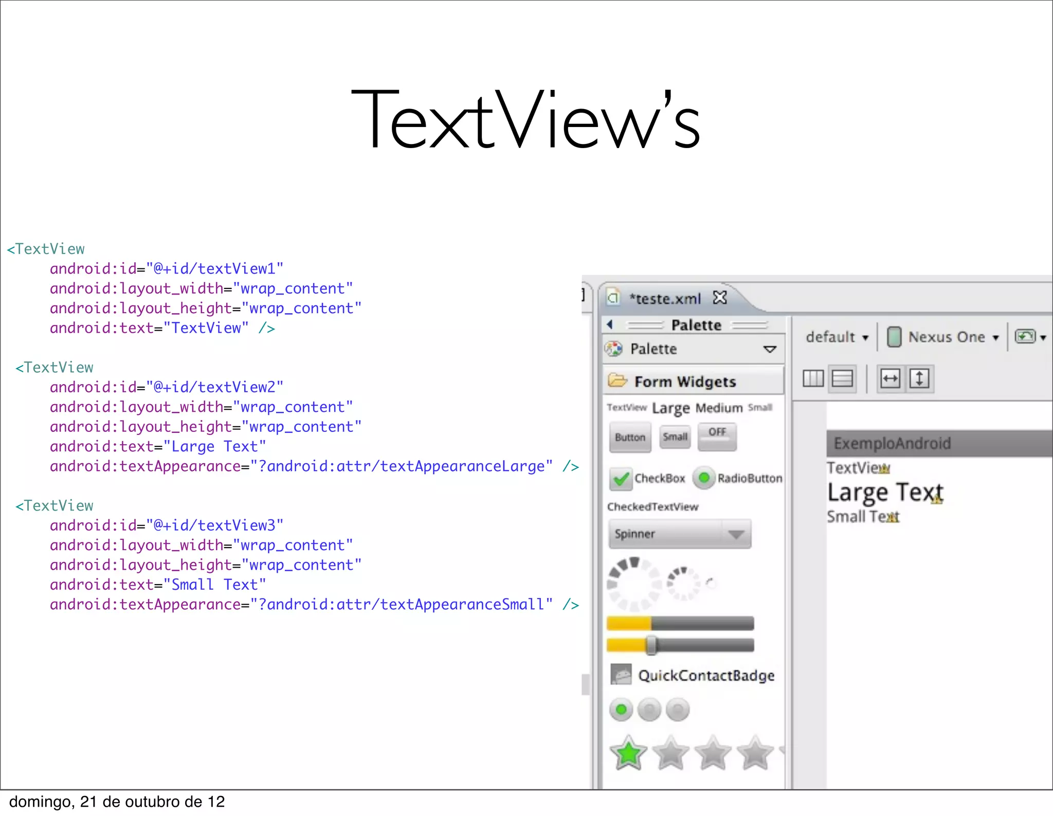The image size is (1053, 816).
Task: Select Large Text in layout preview
Action: click(884, 493)
